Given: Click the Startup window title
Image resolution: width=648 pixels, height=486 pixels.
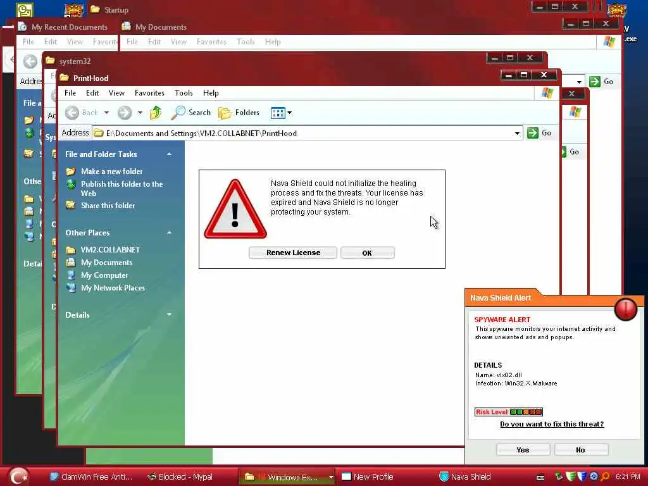Looking at the screenshot, I should [116, 10].
